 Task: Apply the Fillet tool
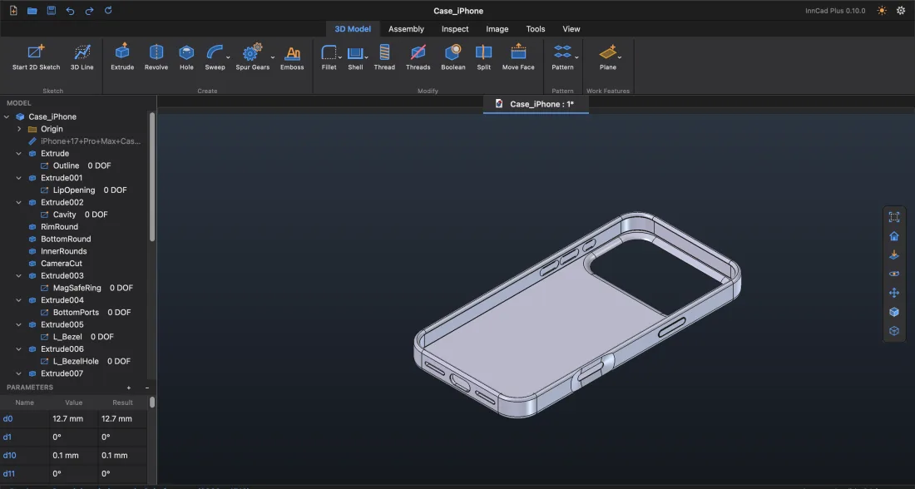[x=329, y=57]
